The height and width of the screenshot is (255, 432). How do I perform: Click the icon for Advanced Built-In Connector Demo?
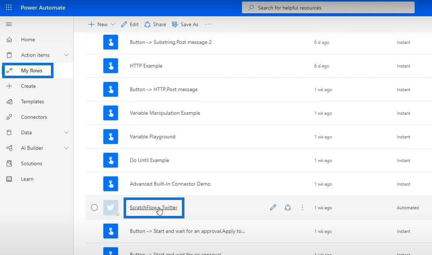[111, 184]
